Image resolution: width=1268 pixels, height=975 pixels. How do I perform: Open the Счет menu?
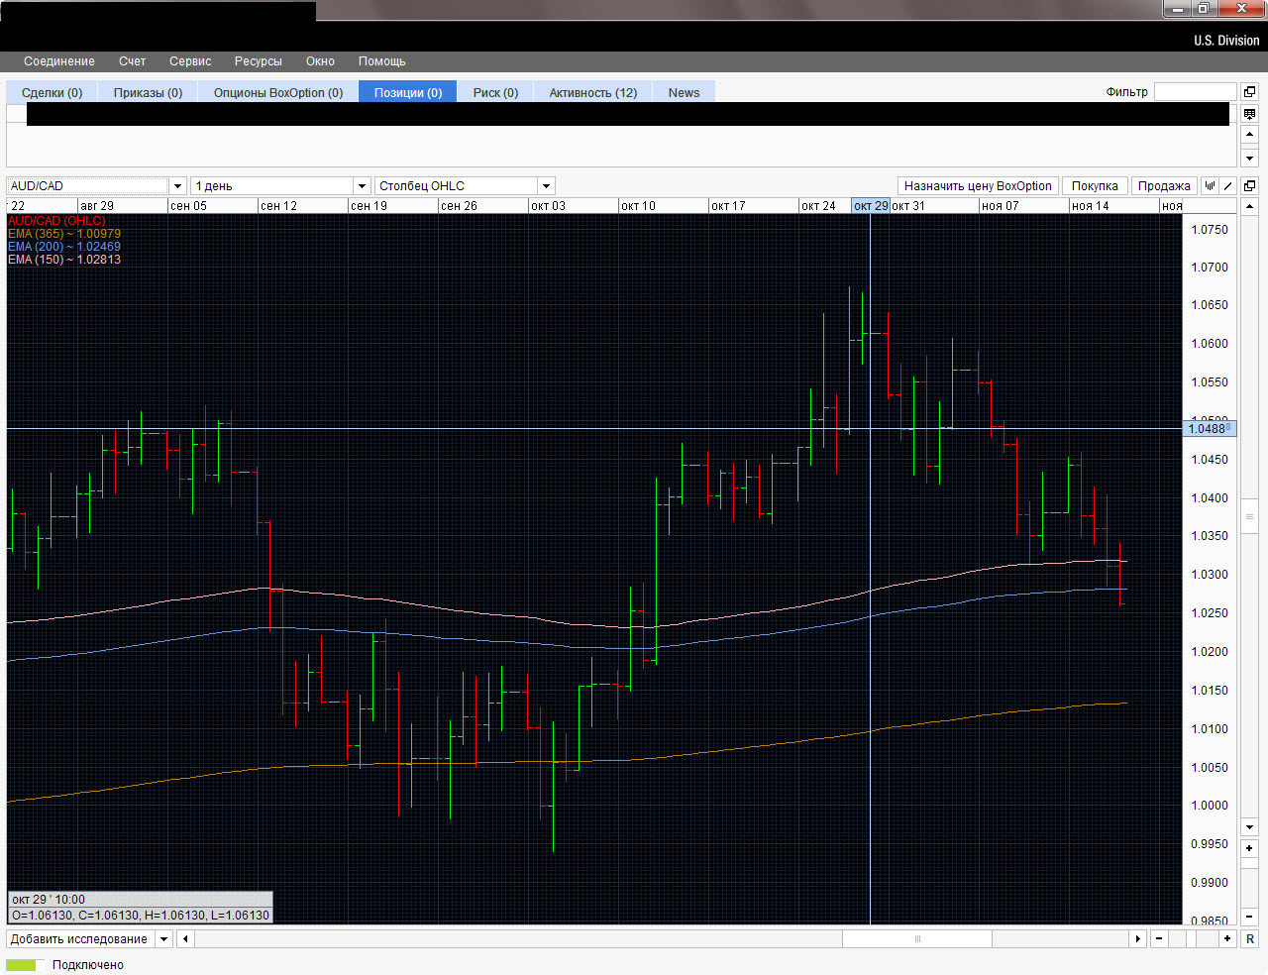point(132,61)
